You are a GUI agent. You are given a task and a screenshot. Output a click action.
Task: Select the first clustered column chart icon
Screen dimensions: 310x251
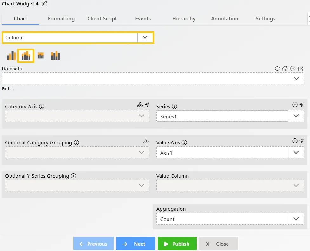click(11, 56)
